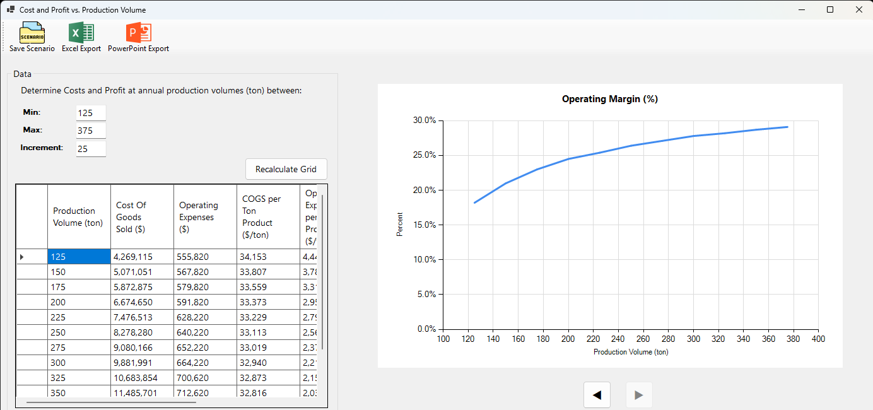Select the operating expenses cell 555,820
The image size is (873, 410).
click(205, 257)
